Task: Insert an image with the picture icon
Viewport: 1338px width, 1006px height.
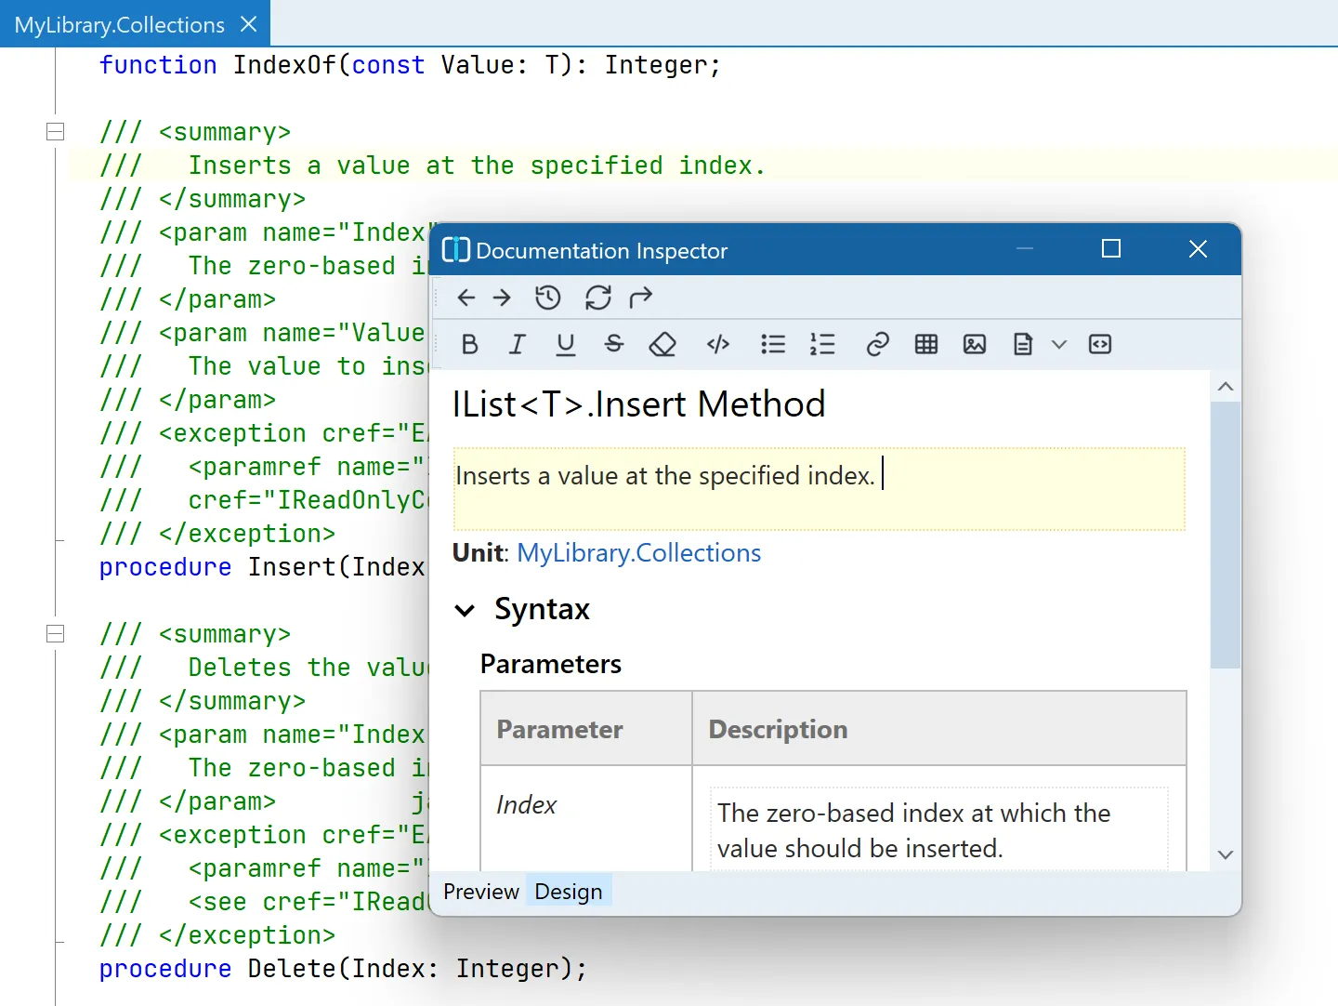Action: click(x=975, y=344)
